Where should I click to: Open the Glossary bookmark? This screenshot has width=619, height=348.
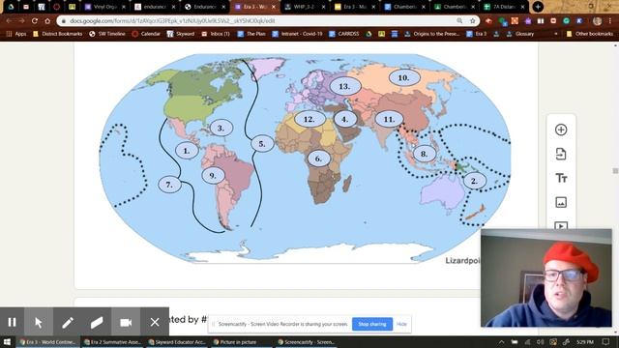click(520, 34)
